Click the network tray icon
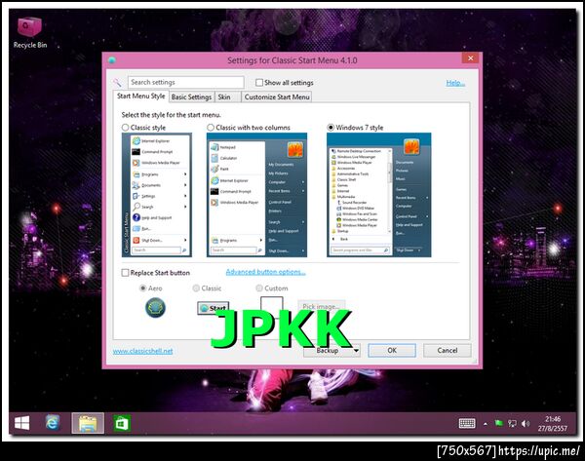The image size is (585, 461). [x=512, y=423]
